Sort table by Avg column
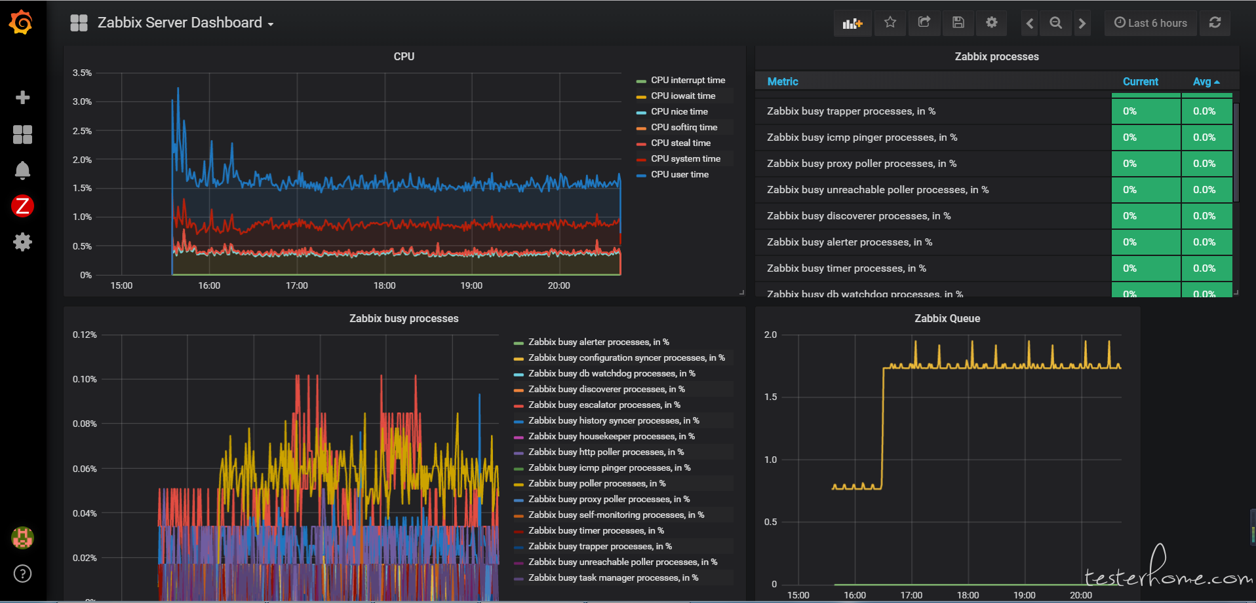1256x603 pixels. click(x=1206, y=81)
